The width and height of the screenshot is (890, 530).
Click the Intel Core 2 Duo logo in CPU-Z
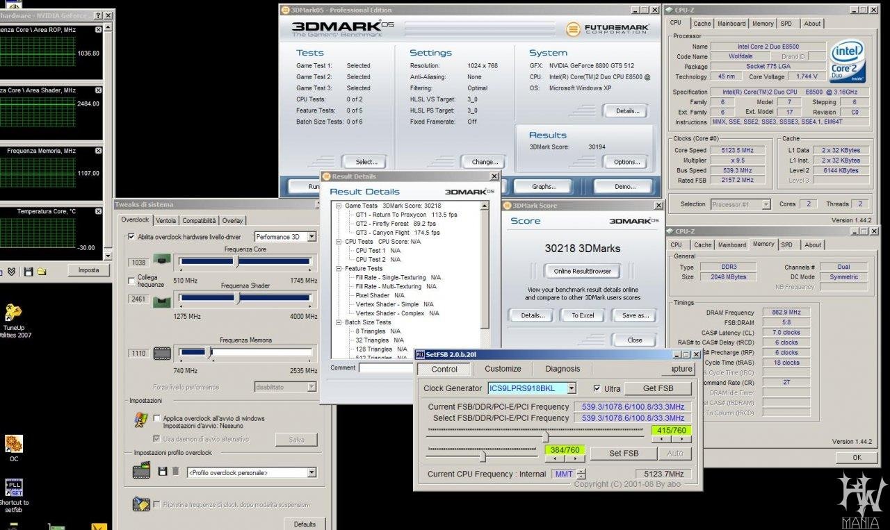[x=848, y=60]
